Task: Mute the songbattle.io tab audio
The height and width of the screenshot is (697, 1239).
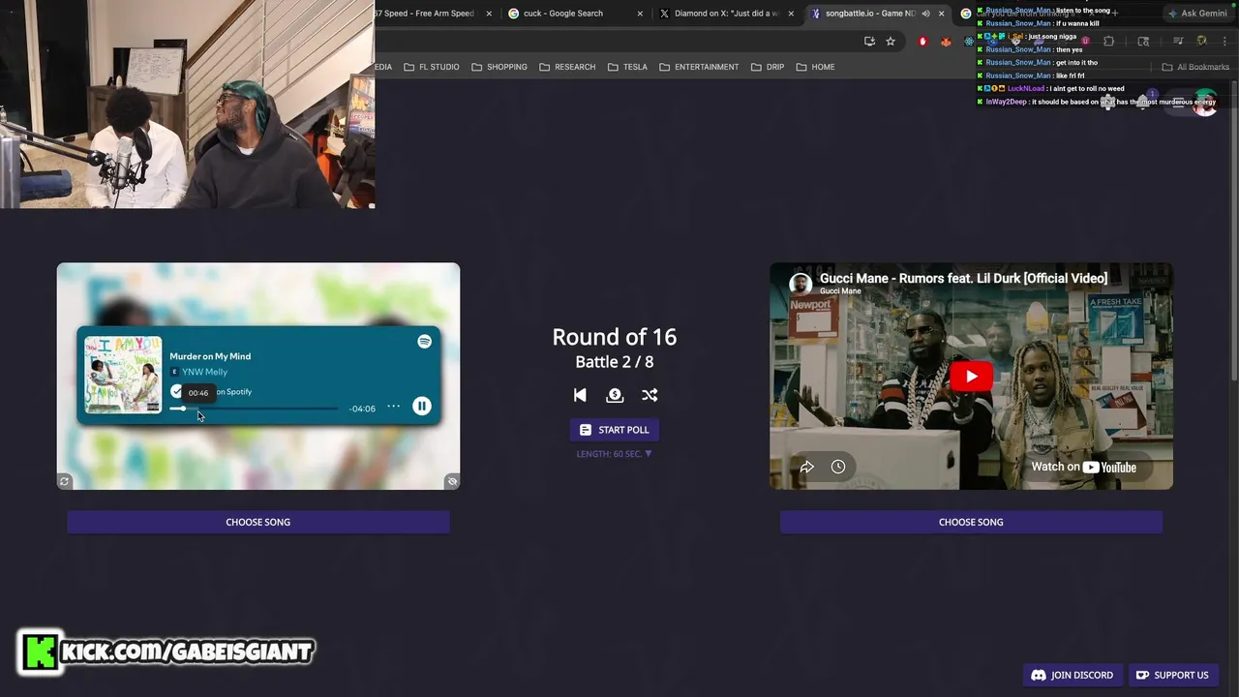Action: pos(925,14)
